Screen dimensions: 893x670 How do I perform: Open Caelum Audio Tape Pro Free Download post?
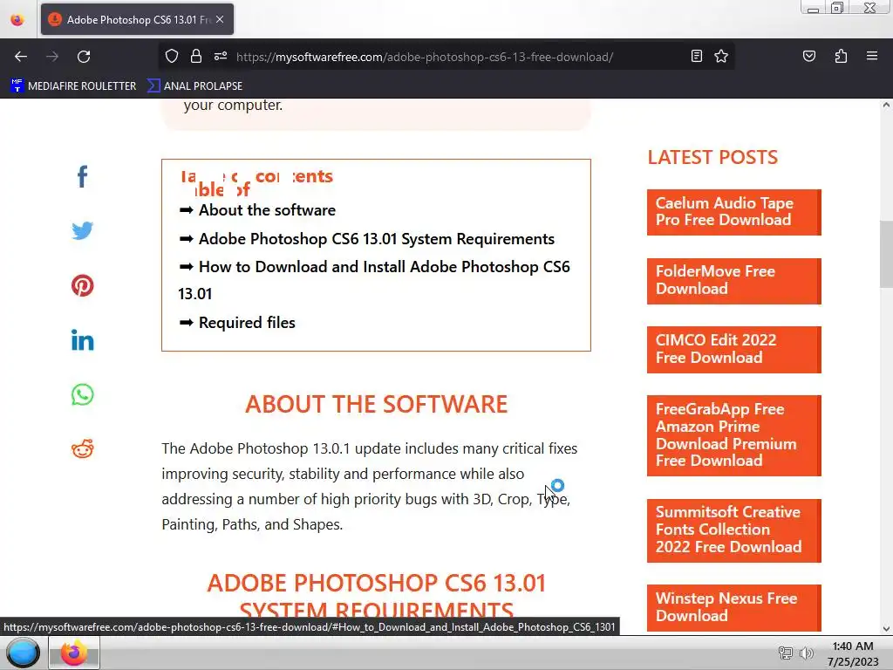click(733, 212)
